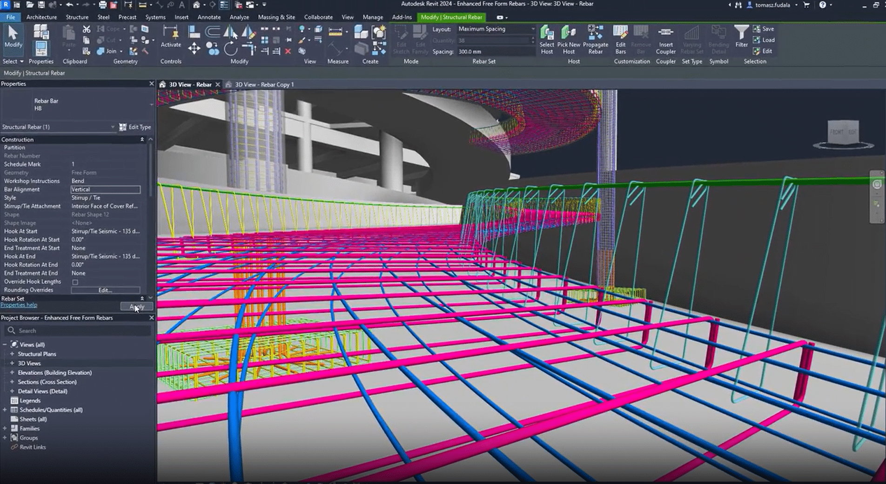
Task: Open the Collaborate ribbon tab
Action: pos(318,17)
